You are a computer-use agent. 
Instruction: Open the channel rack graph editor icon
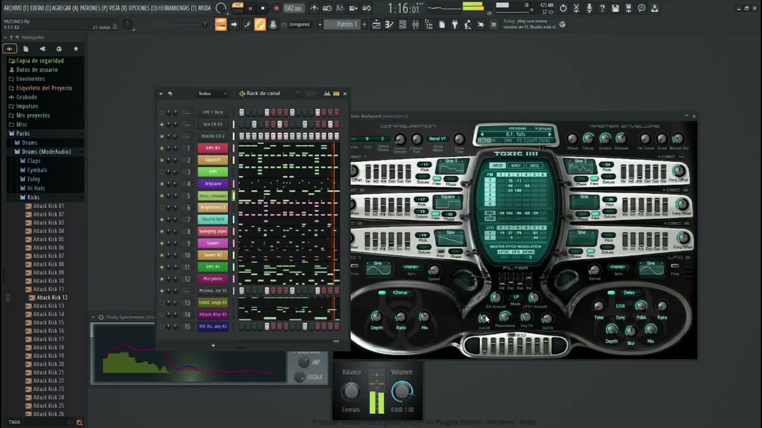tap(327, 93)
